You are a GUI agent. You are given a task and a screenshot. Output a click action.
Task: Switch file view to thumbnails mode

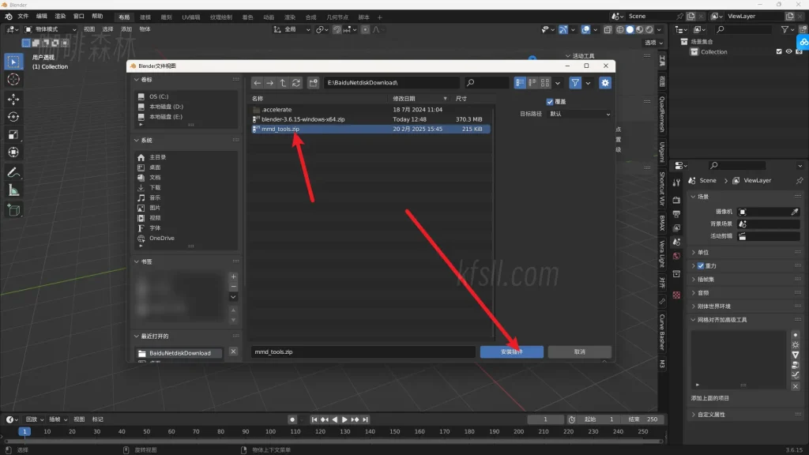tap(546, 83)
